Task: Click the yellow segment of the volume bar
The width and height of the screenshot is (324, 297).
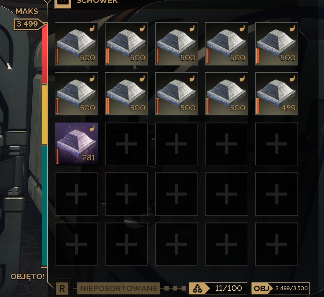Action: tap(44, 115)
